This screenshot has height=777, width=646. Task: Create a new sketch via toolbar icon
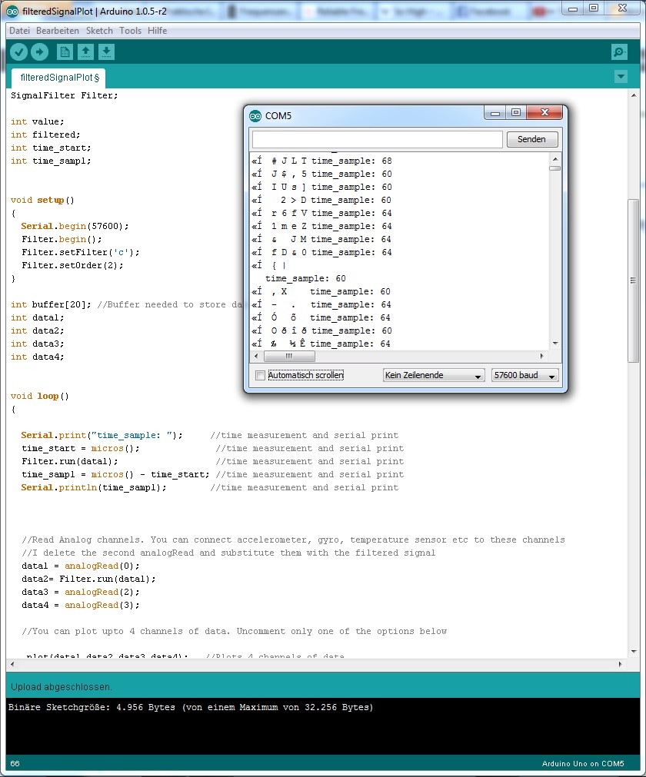coord(65,51)
